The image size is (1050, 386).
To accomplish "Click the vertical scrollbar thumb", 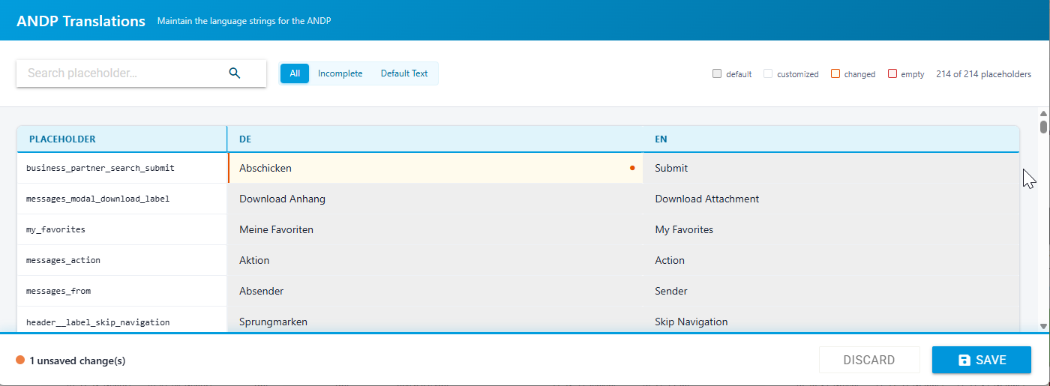I will (x=1043, y=126).
